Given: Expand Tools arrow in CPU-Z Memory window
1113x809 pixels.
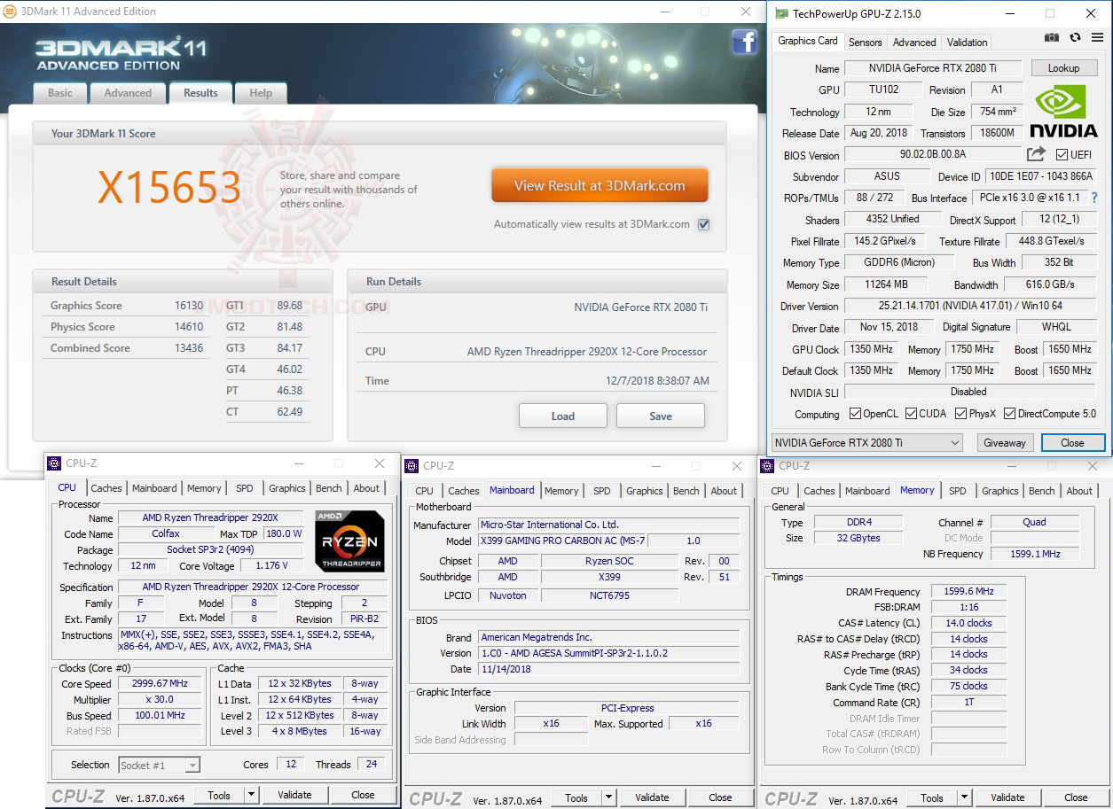Looking at the screenshot, I should click(964, 797).
